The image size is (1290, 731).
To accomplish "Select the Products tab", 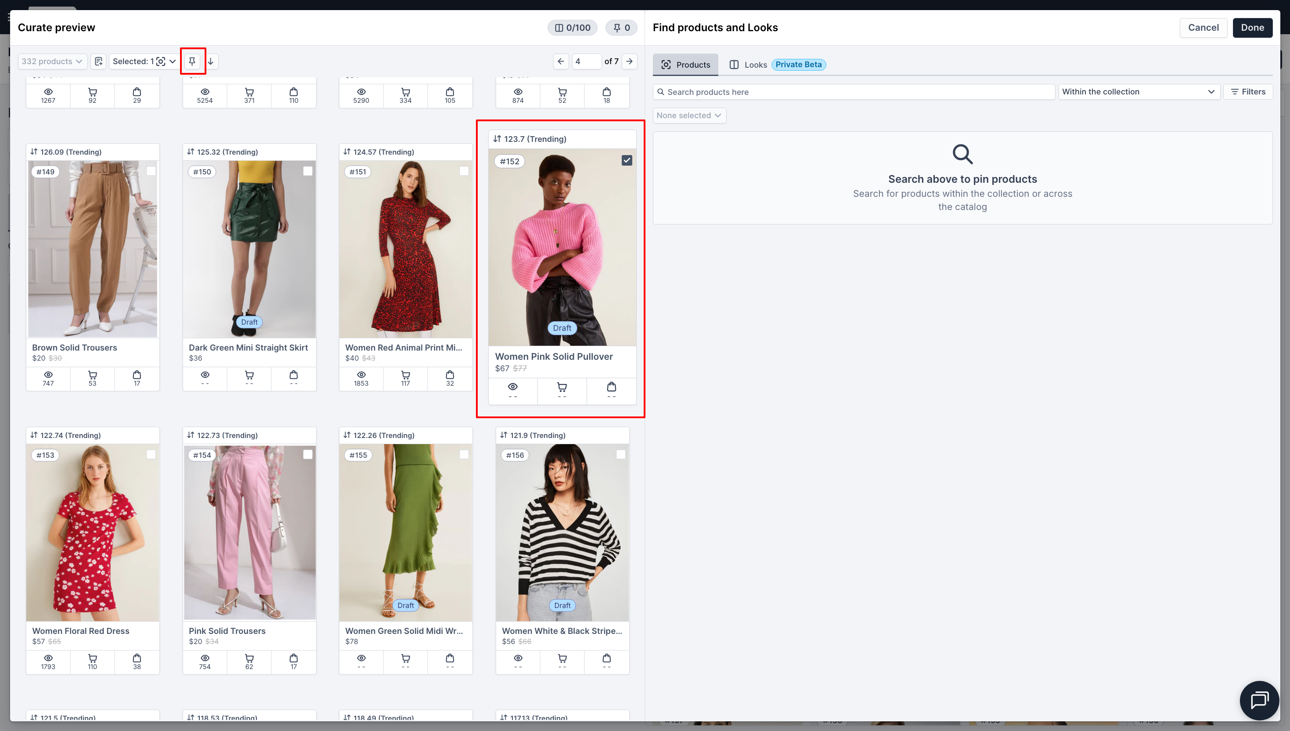I will coord(685,65).
